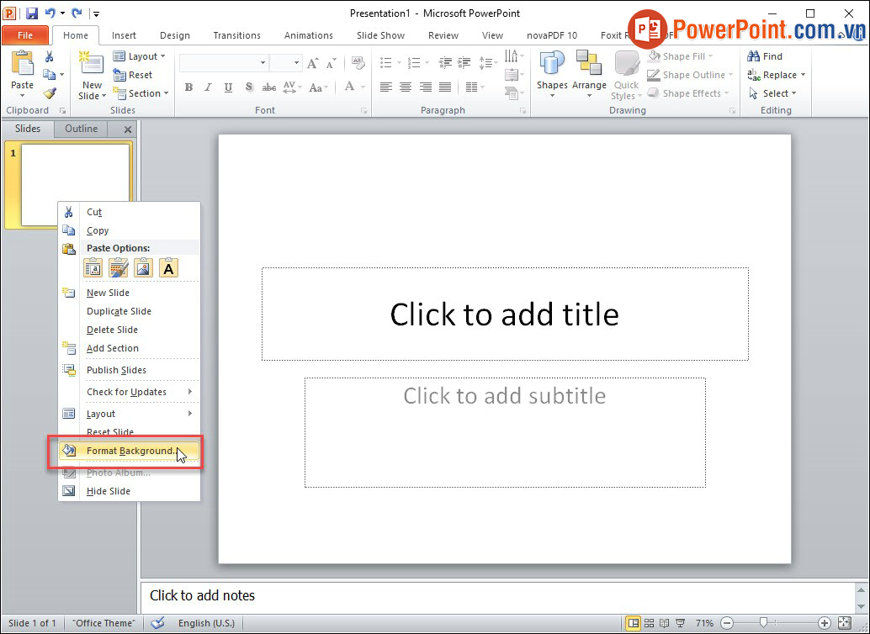Screen dimensions: 870x634
Task: Toggle Text Shadow formatting
Action: coord(249,87)
